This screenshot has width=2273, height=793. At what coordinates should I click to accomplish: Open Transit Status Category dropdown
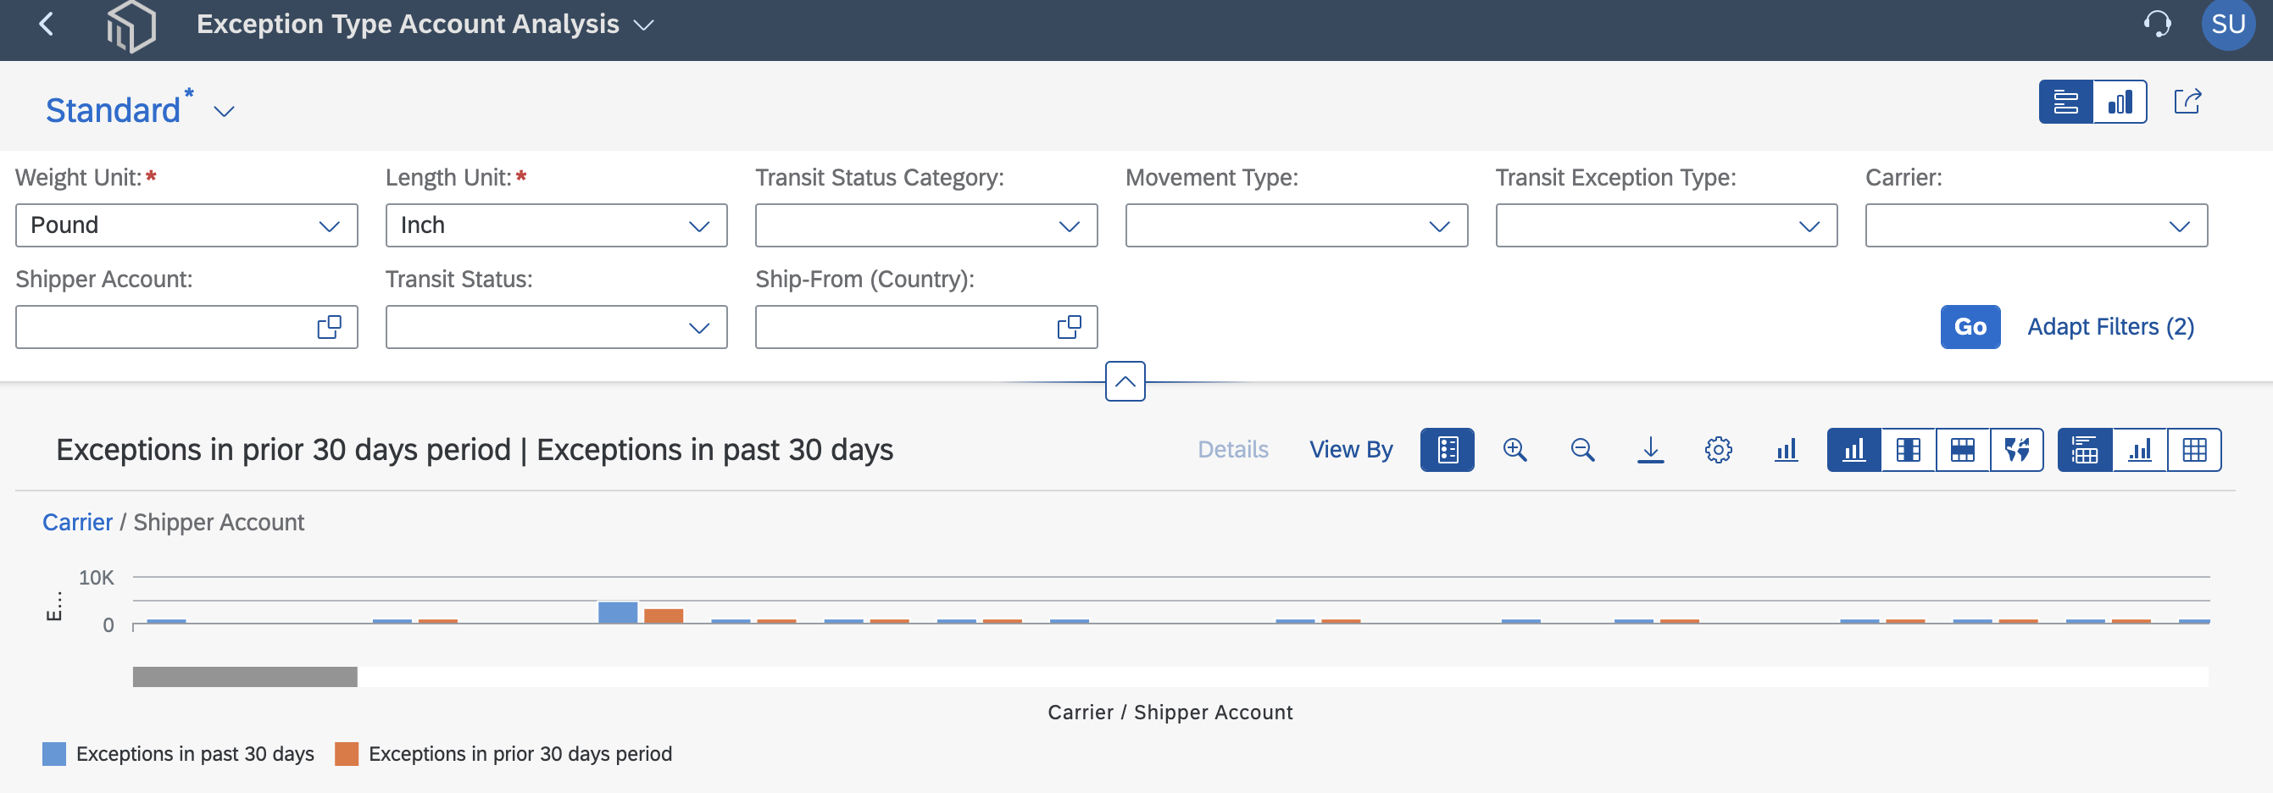pyautogui.click(x=1069, y=226)
